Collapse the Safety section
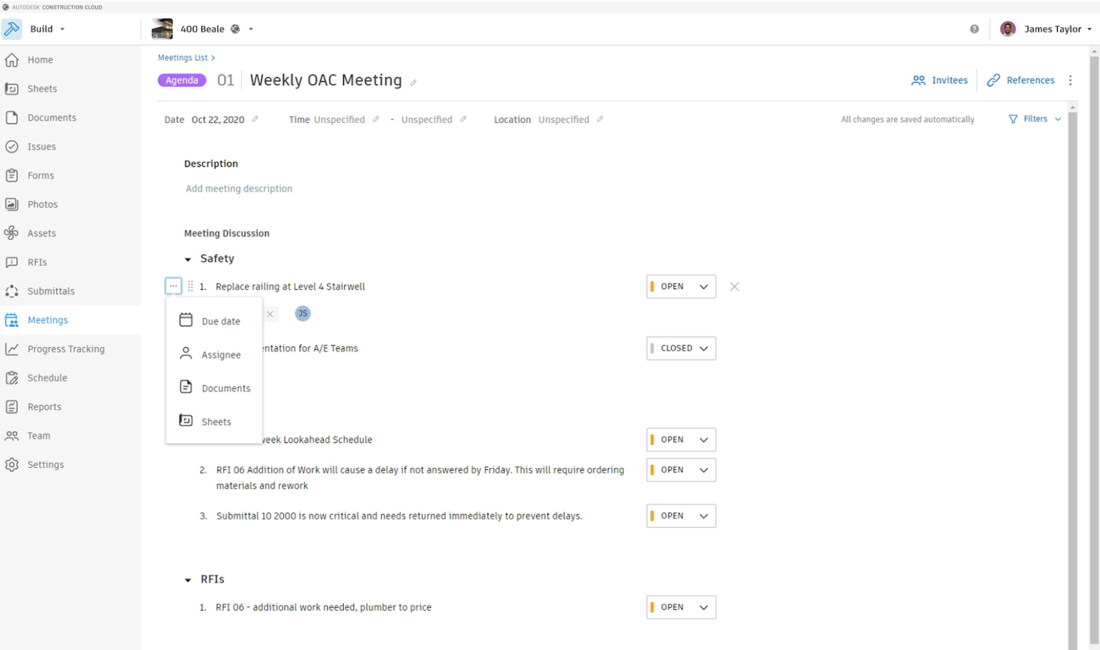The height and width of the screenshot is (650, 1100). coord(188,259)
